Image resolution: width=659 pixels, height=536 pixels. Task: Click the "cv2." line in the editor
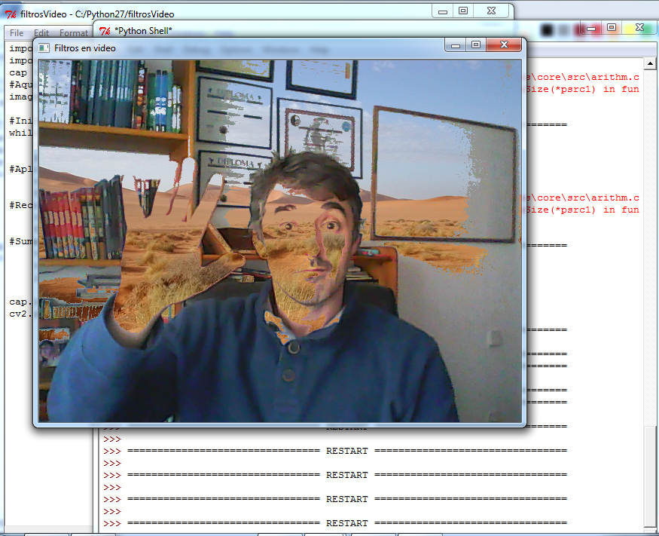pos(20,314)
